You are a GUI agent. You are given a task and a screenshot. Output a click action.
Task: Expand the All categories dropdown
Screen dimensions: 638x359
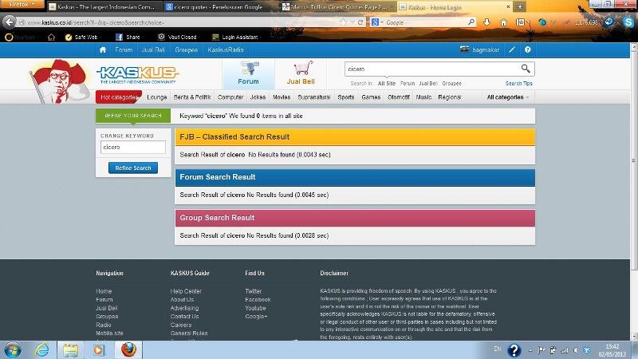(508, 97)
